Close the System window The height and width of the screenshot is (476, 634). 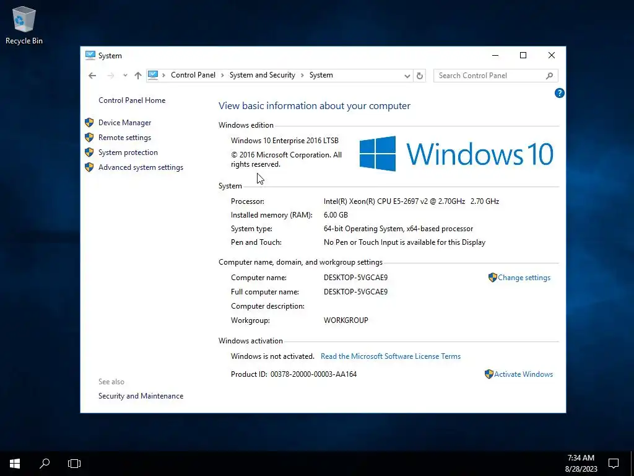552,55
